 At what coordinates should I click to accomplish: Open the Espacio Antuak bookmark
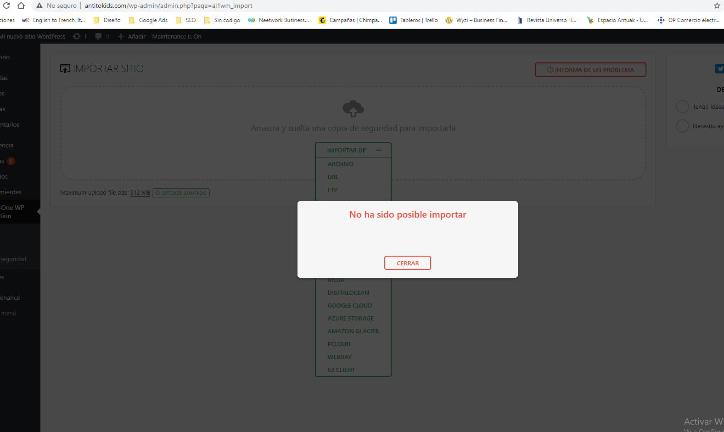(x=617, y=20)
